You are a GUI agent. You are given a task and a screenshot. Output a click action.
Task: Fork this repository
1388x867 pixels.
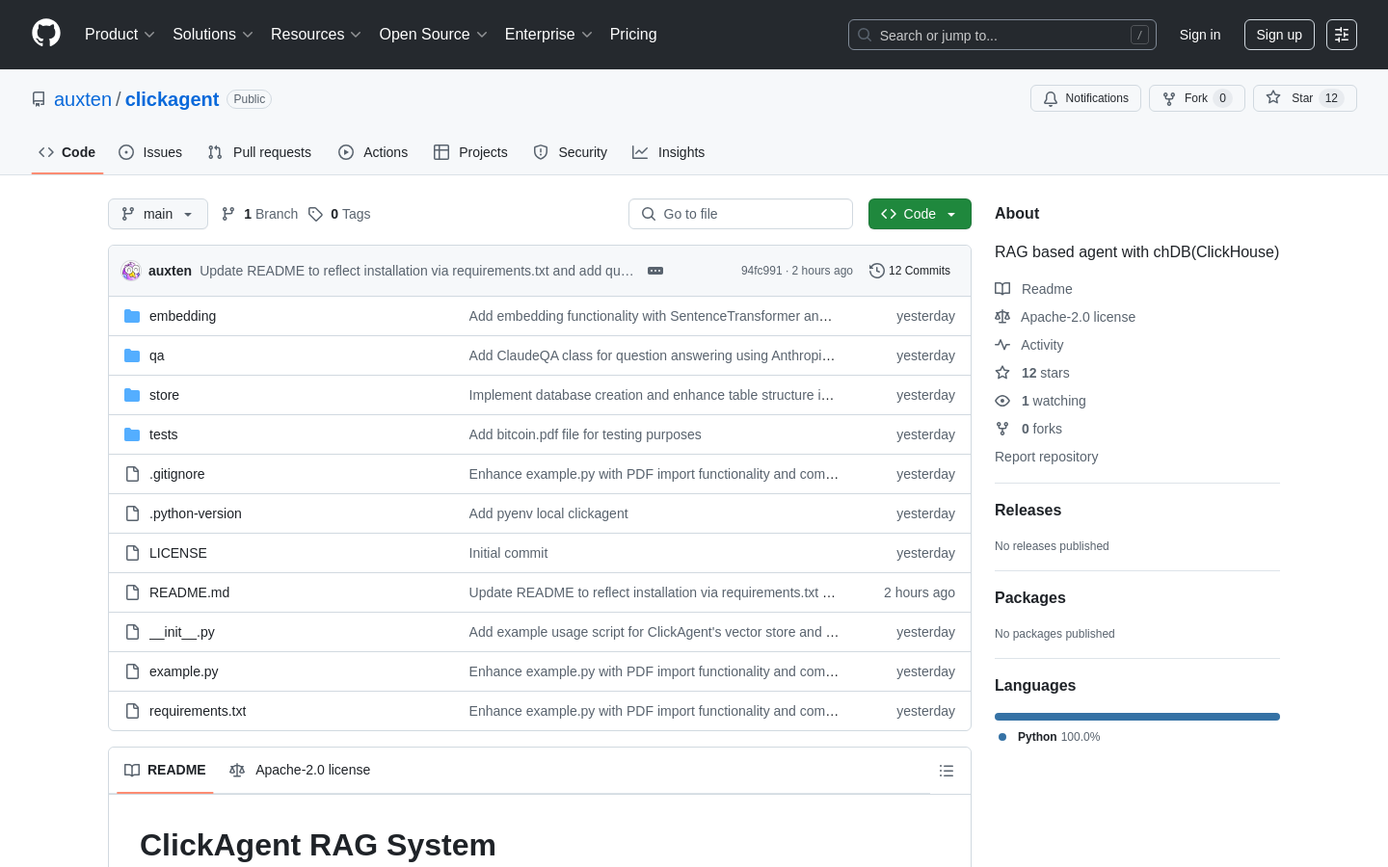[x=1196, y=98]
